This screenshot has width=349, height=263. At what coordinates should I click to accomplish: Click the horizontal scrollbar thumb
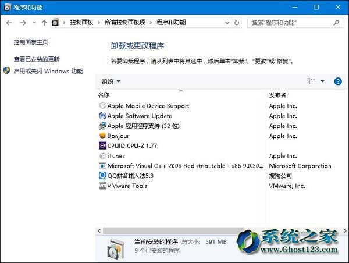pyautogui.click(x=173, y=231)
